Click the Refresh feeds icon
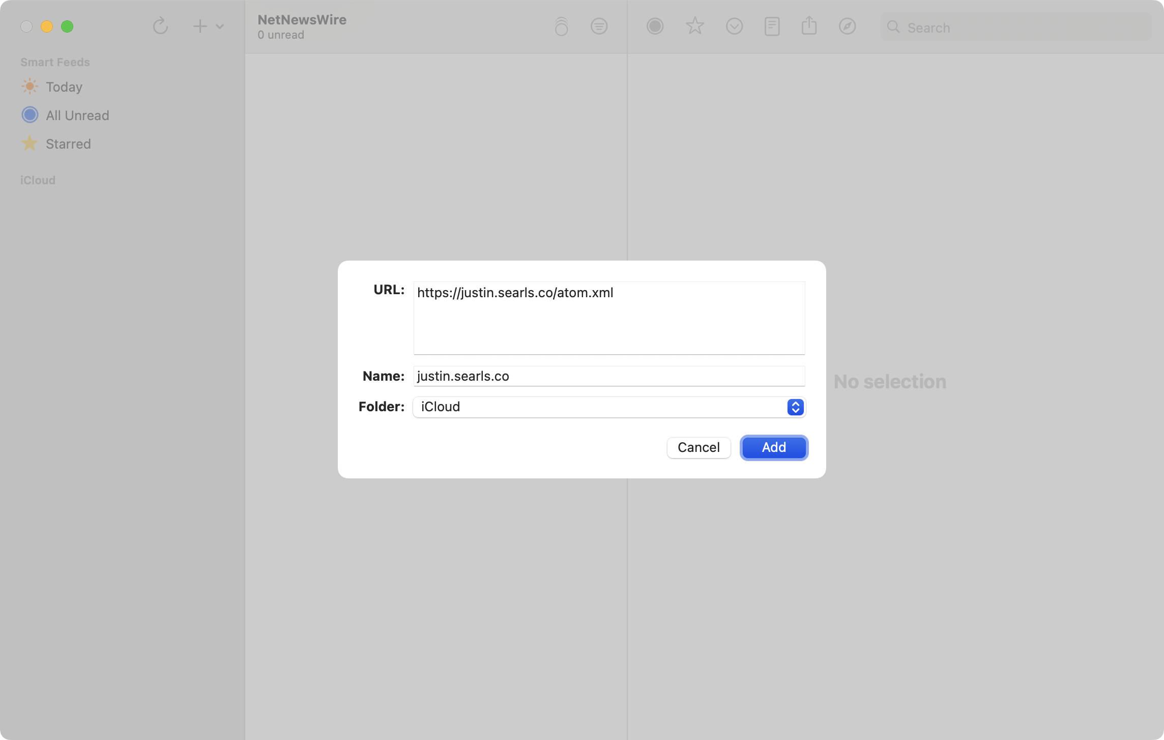 [160, 26]
